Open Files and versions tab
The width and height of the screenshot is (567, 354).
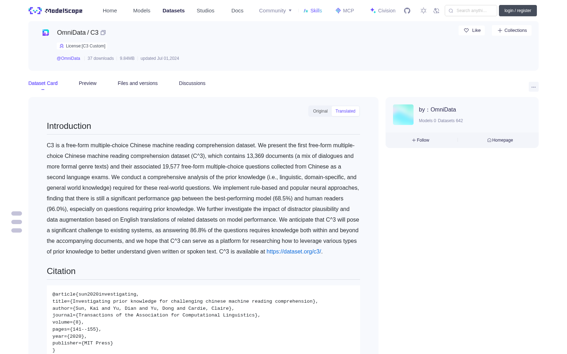[x=137, y=83]
